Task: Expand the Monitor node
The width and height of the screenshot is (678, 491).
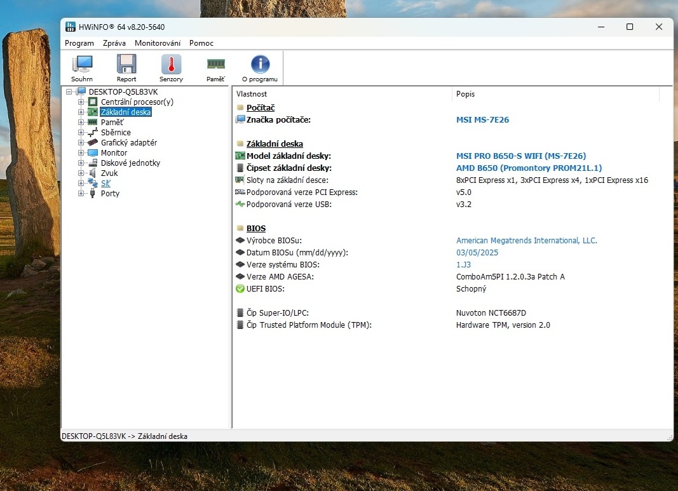Action: pos(81,152)
